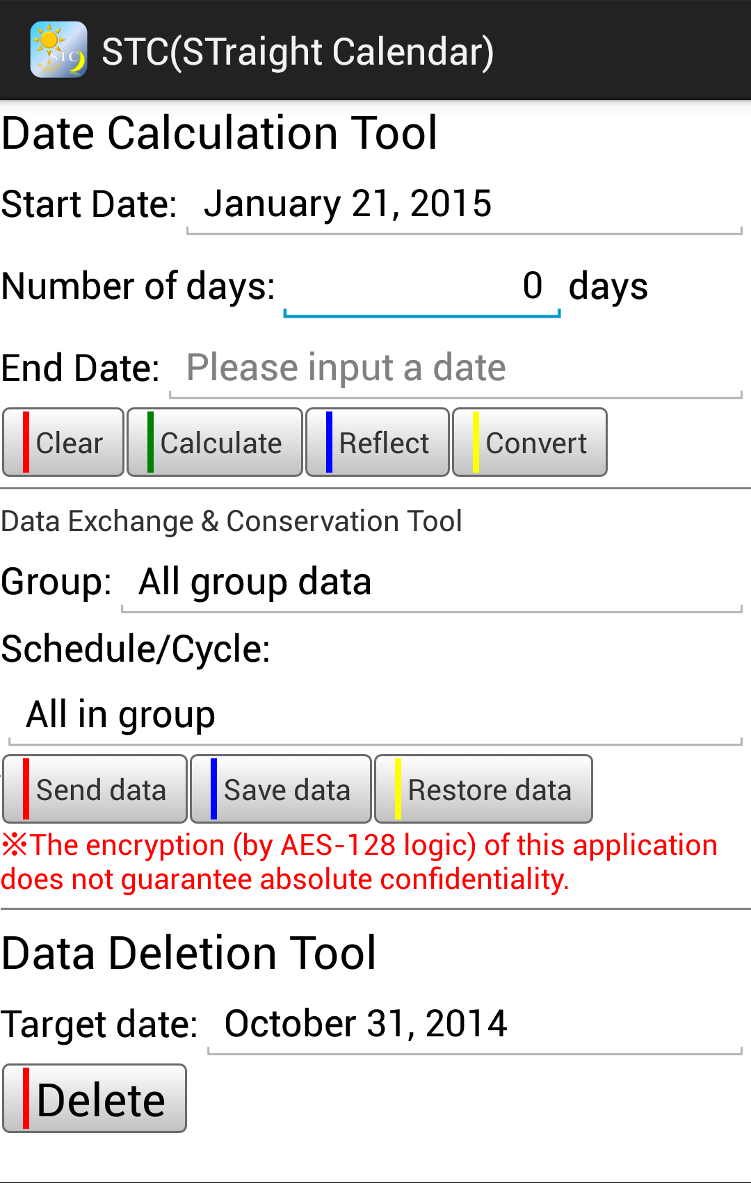
Task: Click the green stripe on Calculate button
Action: (x=150, y=443)
